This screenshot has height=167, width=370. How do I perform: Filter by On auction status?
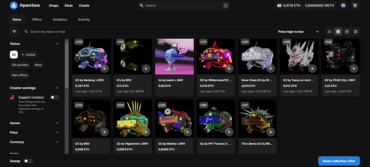click(20, 65)
